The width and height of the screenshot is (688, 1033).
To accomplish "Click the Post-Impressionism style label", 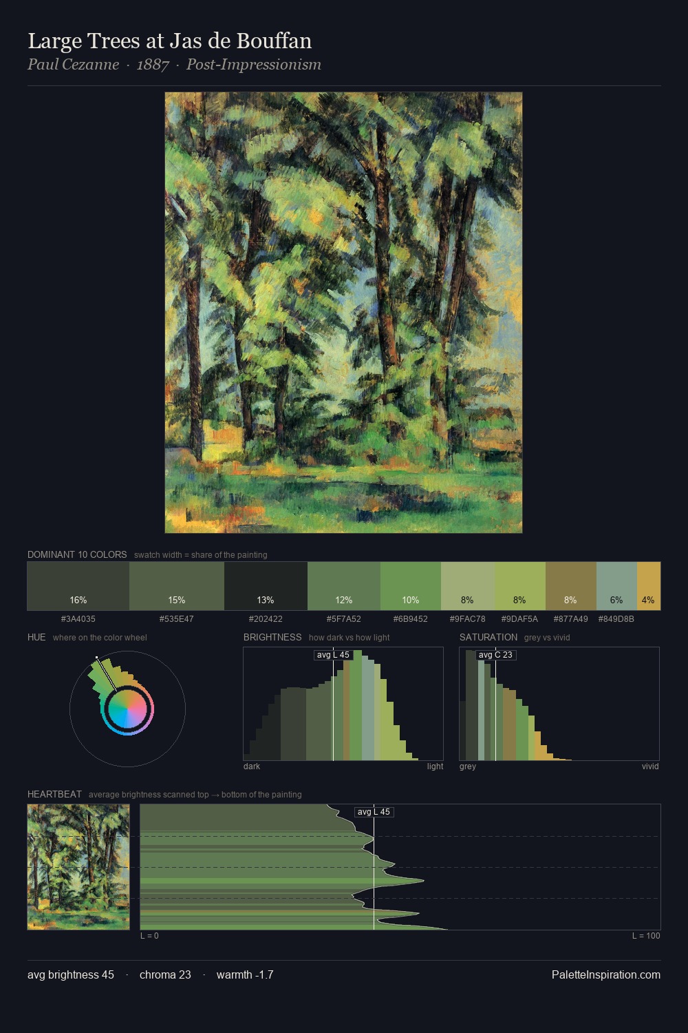I will pyautogui.click(x=254, y=65).
